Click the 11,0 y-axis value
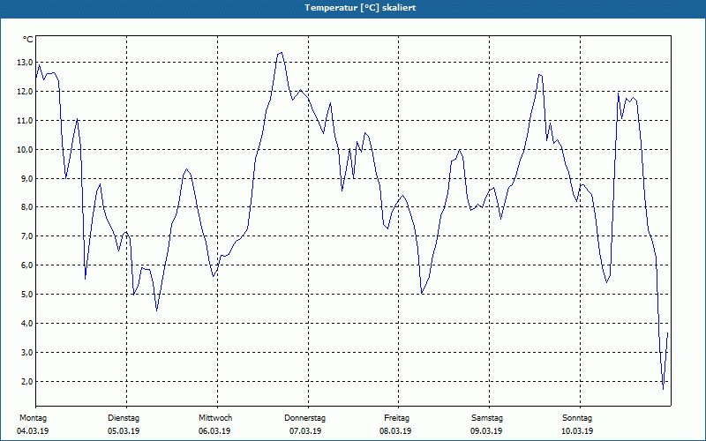 tap(25, 121)
